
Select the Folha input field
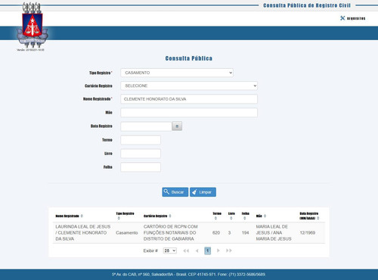[x=141, y=167]
